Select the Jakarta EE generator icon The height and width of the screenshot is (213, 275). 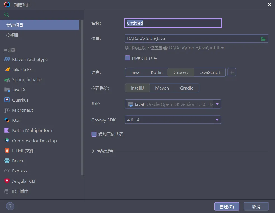point(7,70)
